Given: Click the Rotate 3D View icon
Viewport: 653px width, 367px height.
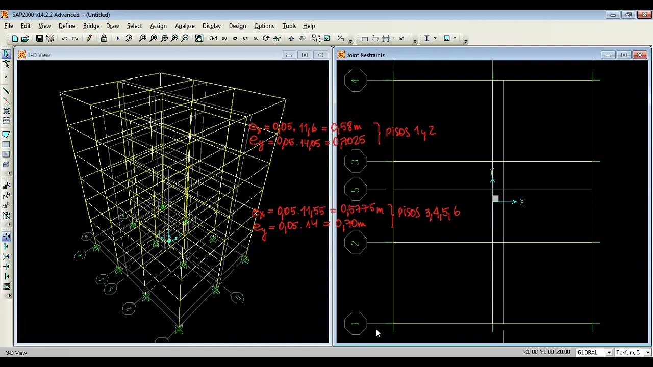Looking at the screenshot, I should [266, 39].
